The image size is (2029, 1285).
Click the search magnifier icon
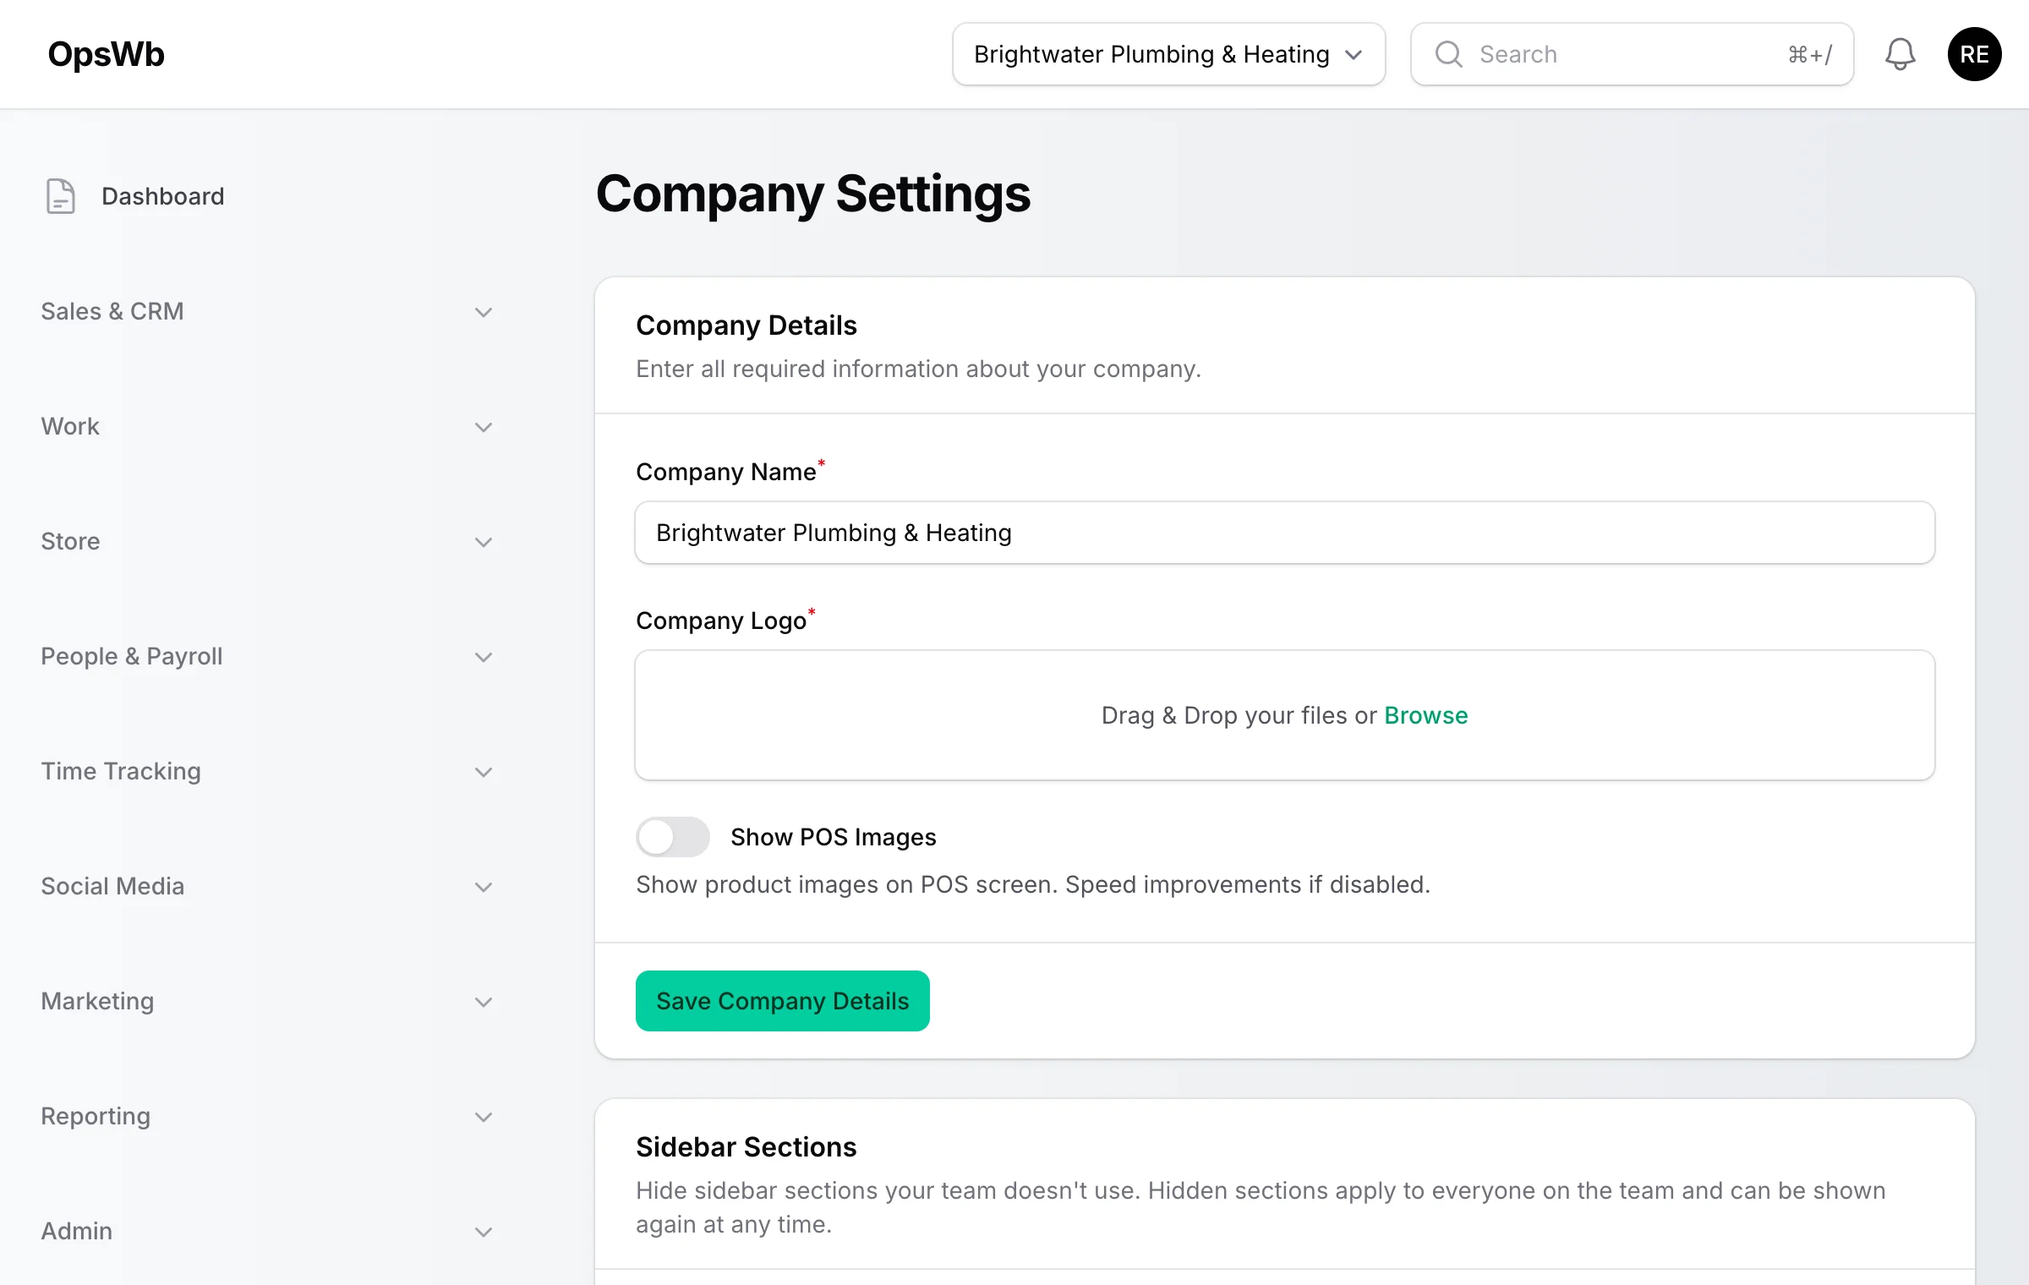(x=1448, y=54)
